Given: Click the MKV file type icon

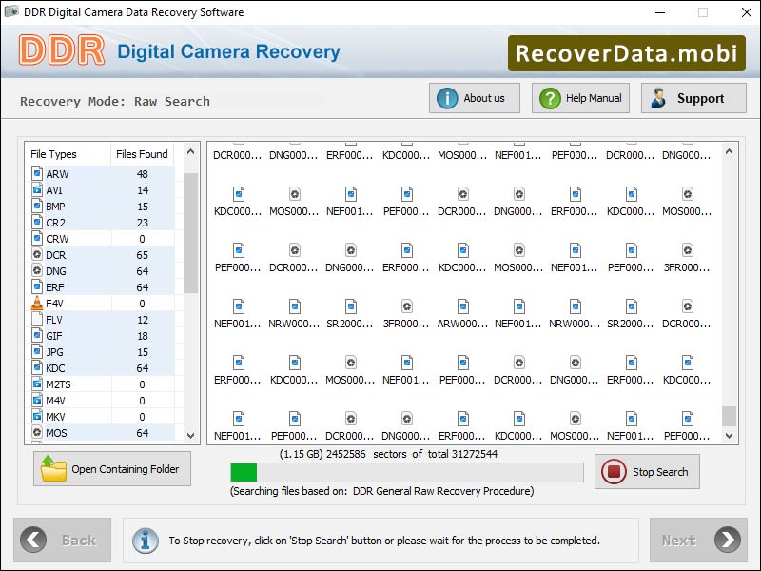Looking at the screenshot, I should [x=37, y=416].
